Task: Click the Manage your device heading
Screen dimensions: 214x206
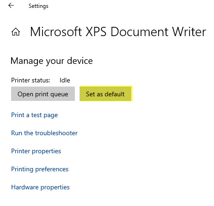Action: point(52,61)
